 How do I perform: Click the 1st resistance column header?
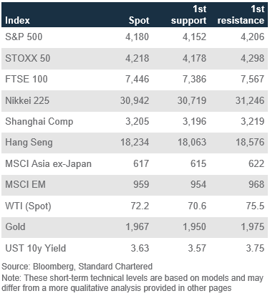click(x=241, y=15)
